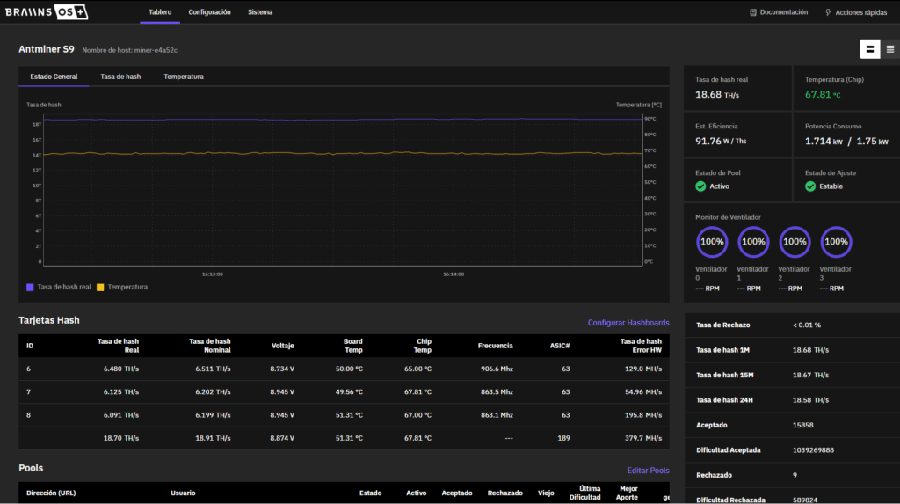Click the 8.874 V total voltage cell
The image size is (900, 504).
pos(282,438)
